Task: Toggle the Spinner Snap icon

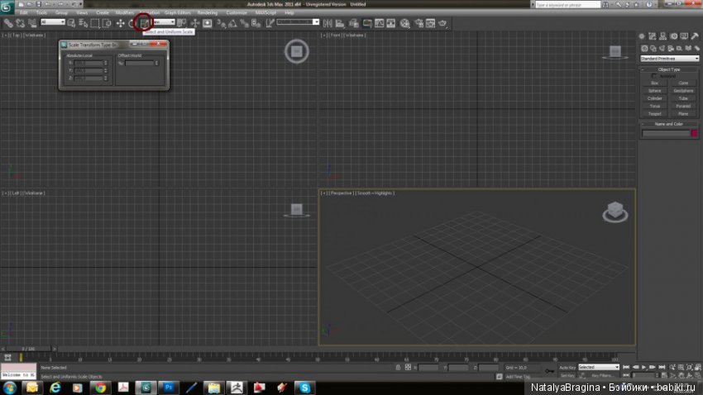Action: [256, 23]
